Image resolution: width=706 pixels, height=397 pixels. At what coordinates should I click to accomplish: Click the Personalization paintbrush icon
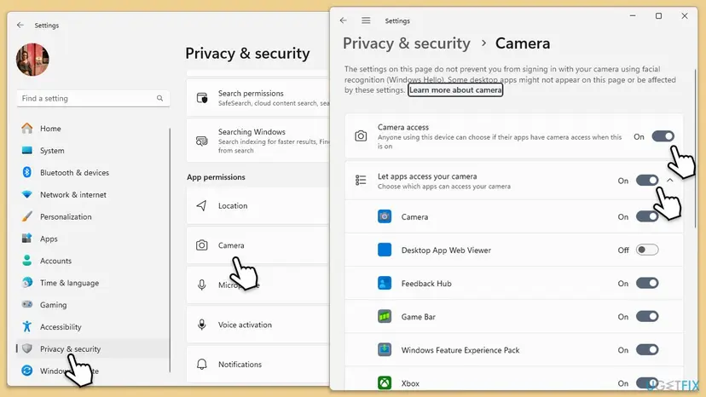point(27,216)
